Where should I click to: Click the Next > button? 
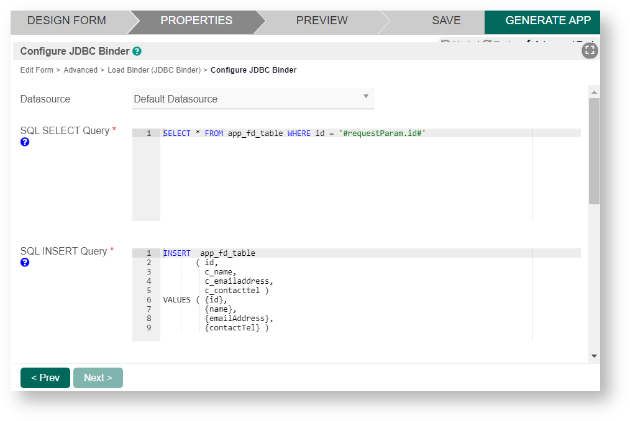98,378
